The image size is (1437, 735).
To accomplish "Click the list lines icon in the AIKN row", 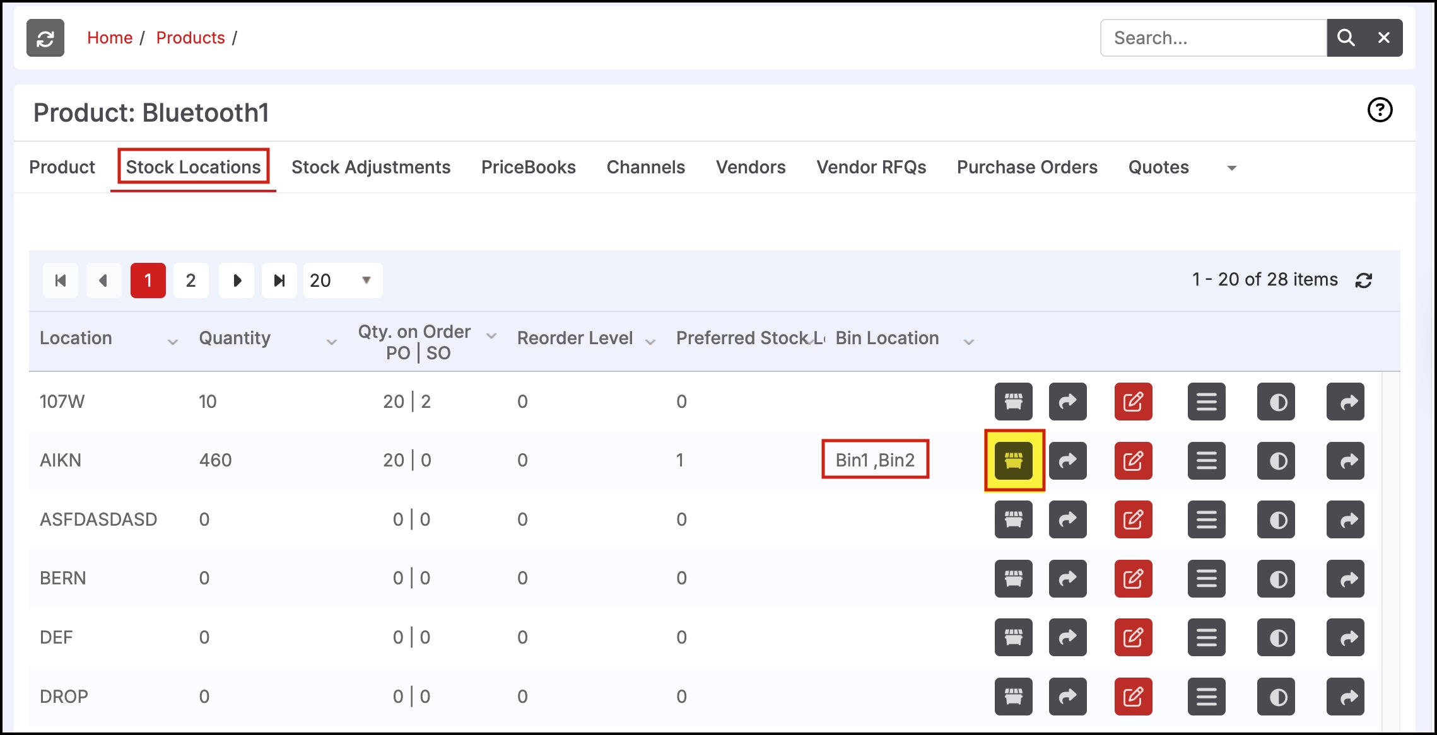I will tap(1207, 461).
